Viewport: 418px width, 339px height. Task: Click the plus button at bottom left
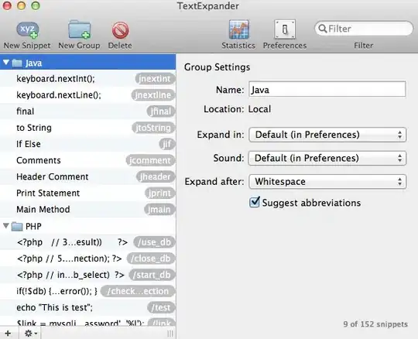pyautogui.click(x=8, y=333)
